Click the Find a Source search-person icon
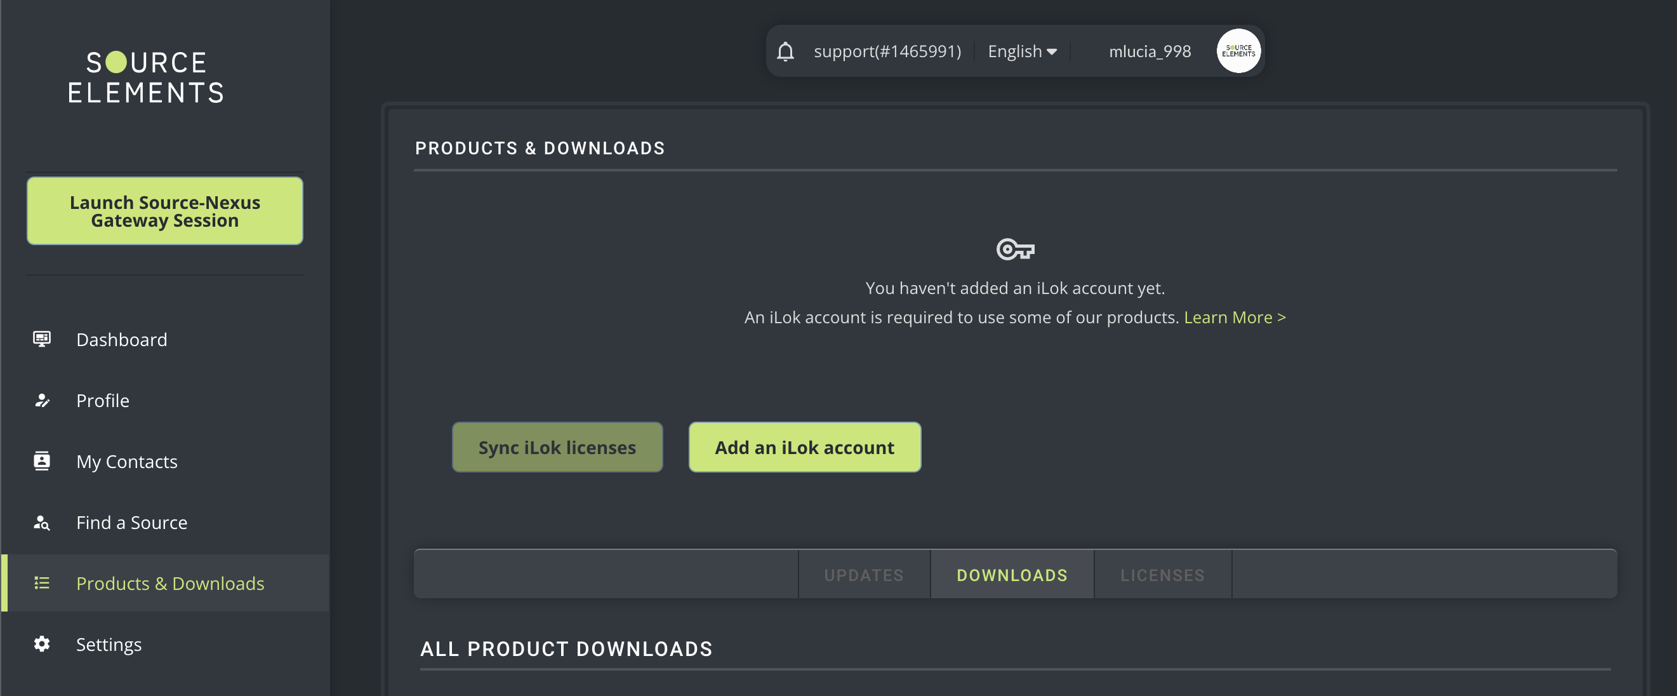This screenshot has height=696, width=1677. pyautogui.click(x=42, y=522)
